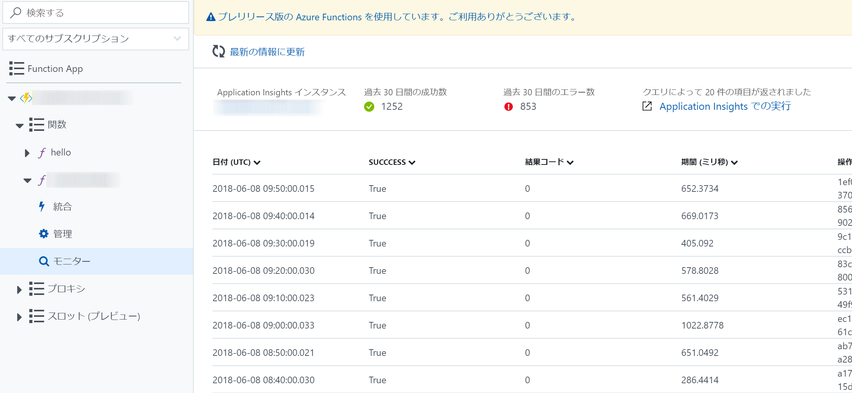
Task: Expand the スロット (プレビュー) section
Action: point(19,317)
